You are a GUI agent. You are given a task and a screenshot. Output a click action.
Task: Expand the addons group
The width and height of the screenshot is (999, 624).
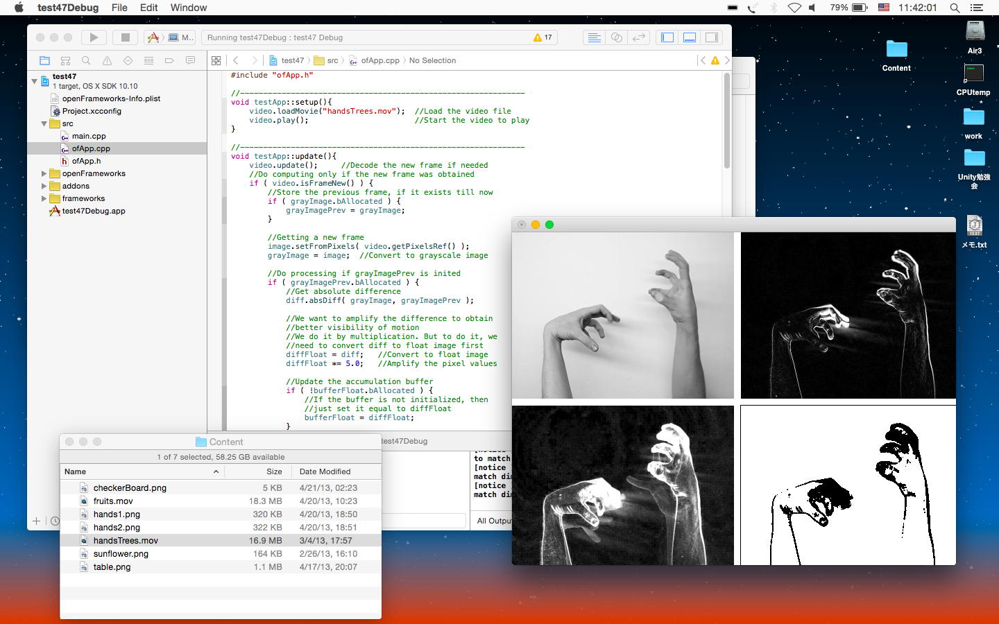(x=44, y=186)
